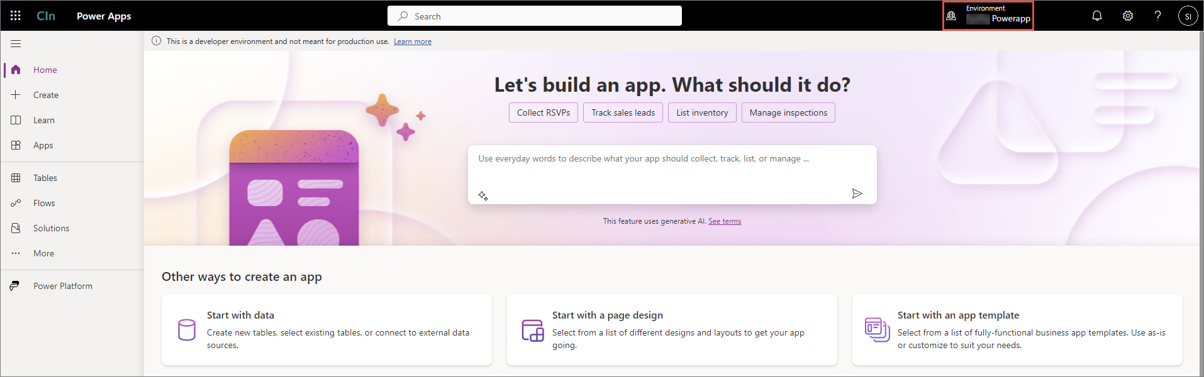Open the app launcher waffle icon
1204x377 pixels.
click(x=16, y=16)
